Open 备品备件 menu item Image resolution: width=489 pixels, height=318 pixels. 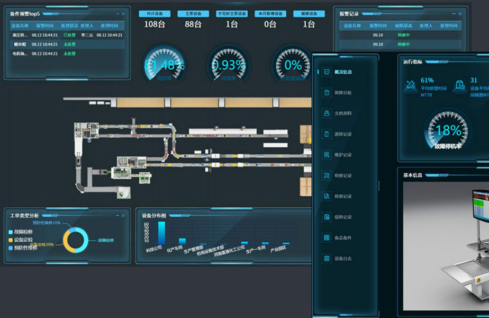(x=343, y=238)
